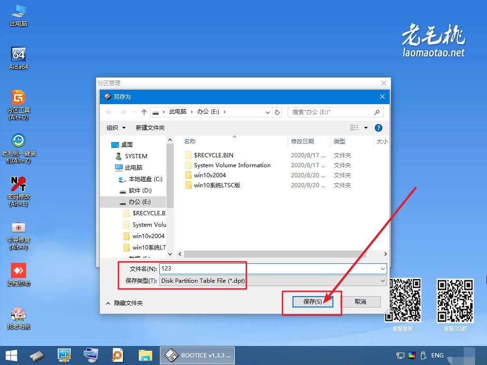Screen dimensions: 487x365
Task: Open 找老毛桃 desktop icon
Action: 19,318
